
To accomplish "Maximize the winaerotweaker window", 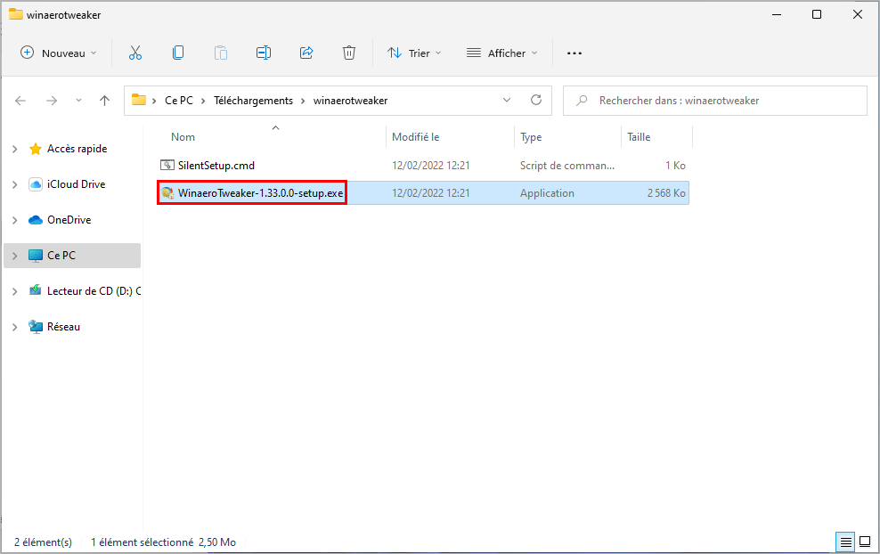I will click(x=817, y=14).
